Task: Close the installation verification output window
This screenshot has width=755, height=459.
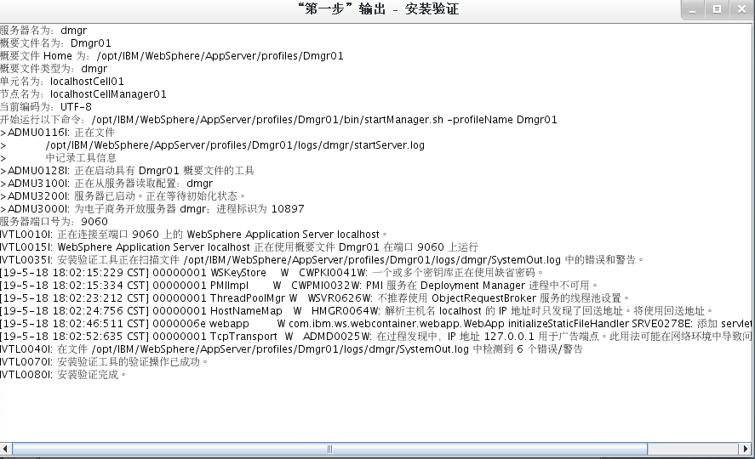Action: tap(741, 9)
